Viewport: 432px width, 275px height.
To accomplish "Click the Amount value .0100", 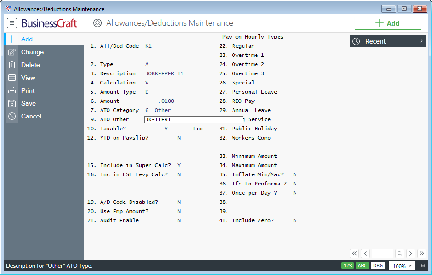I will coord(166,101).
